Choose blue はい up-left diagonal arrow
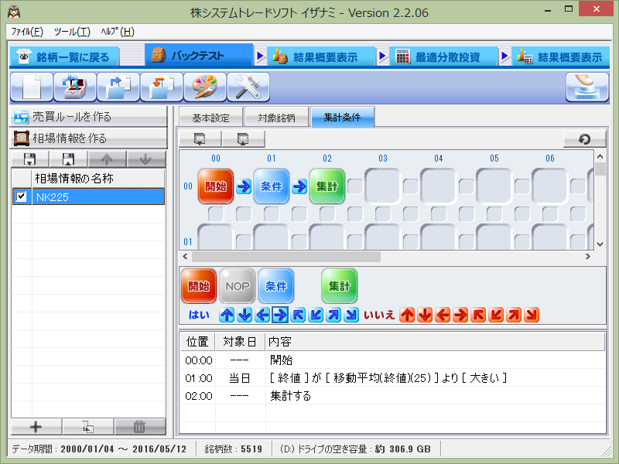 click(298, 315)
